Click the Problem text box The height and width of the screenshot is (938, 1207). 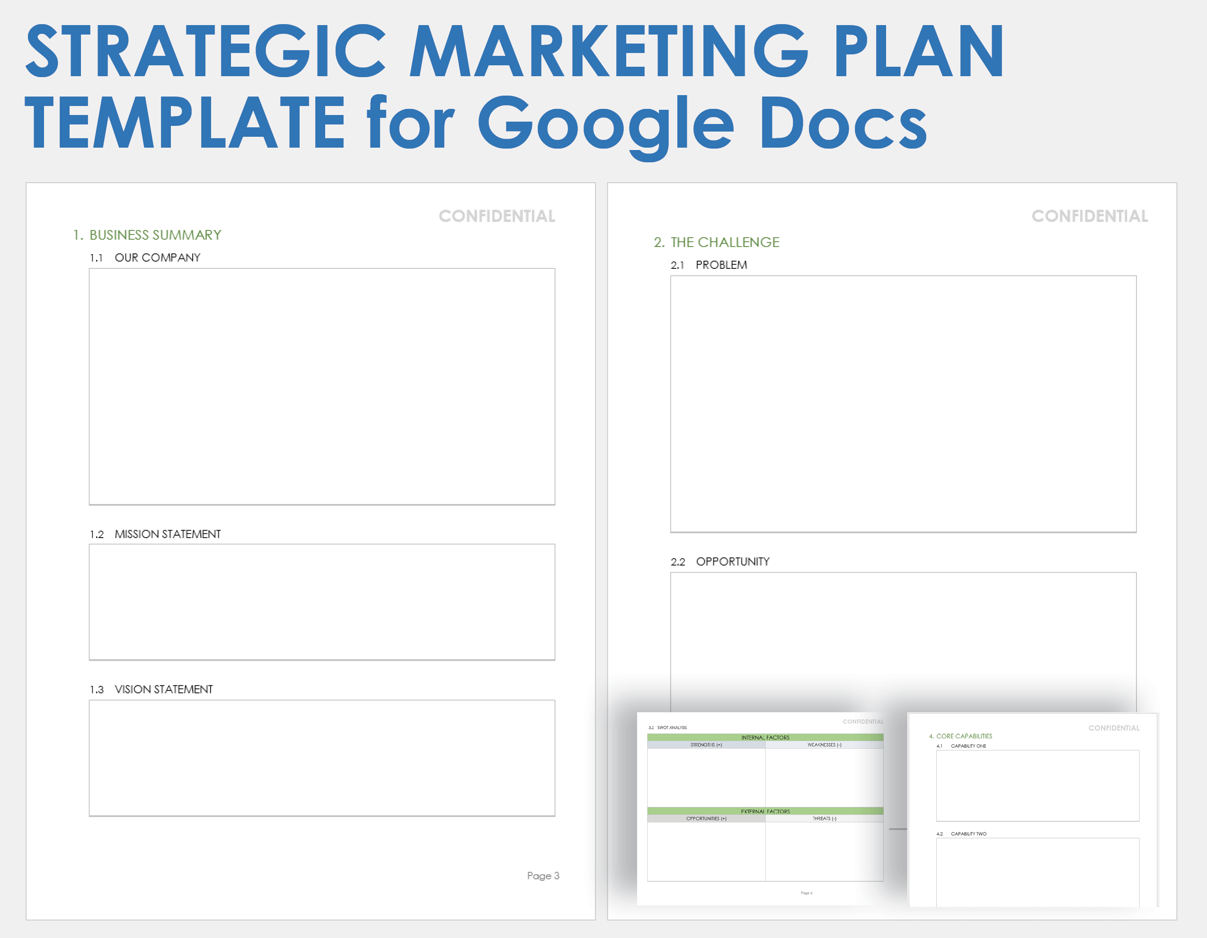tap(903, 404)
